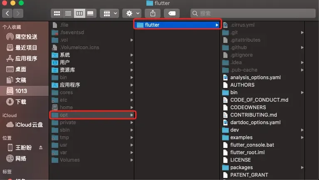
Task: Select dartdoc_options.yaml file
Action: click(x=262, y=122)
